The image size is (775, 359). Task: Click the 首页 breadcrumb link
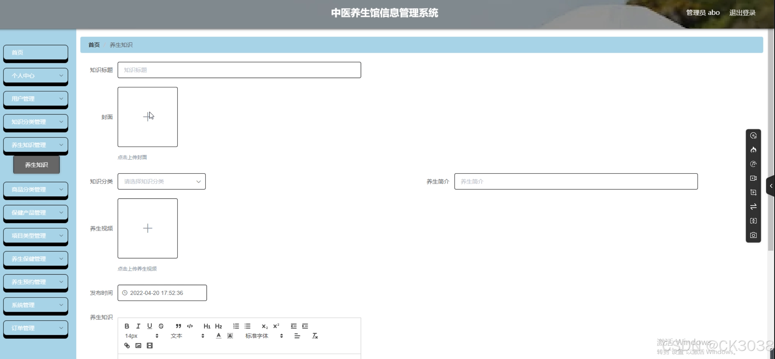pyautogui.click(x=94, y=45)
